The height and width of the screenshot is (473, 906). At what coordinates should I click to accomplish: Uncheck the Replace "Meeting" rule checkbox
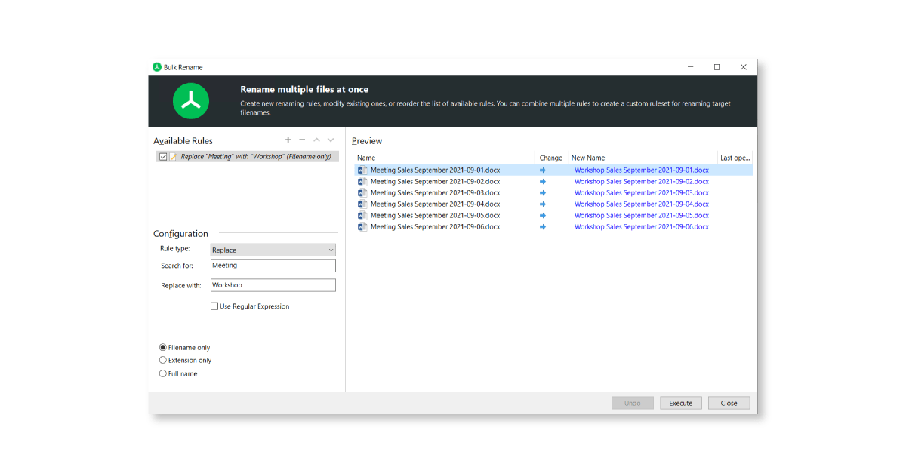(x=163, y=157)
